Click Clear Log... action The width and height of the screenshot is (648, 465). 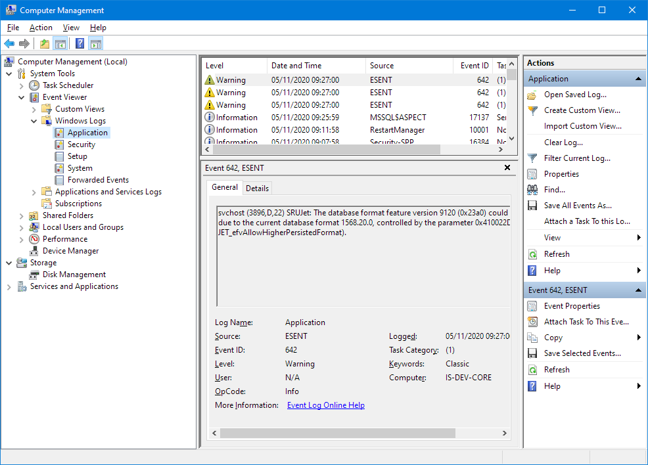pos(563,143)
